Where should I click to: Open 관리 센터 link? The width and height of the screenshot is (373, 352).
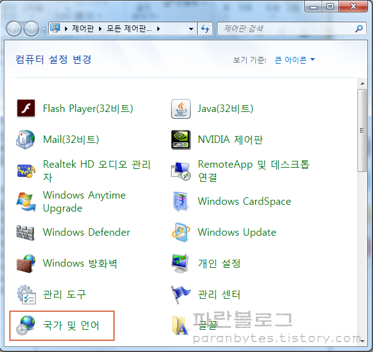(219, 294)
